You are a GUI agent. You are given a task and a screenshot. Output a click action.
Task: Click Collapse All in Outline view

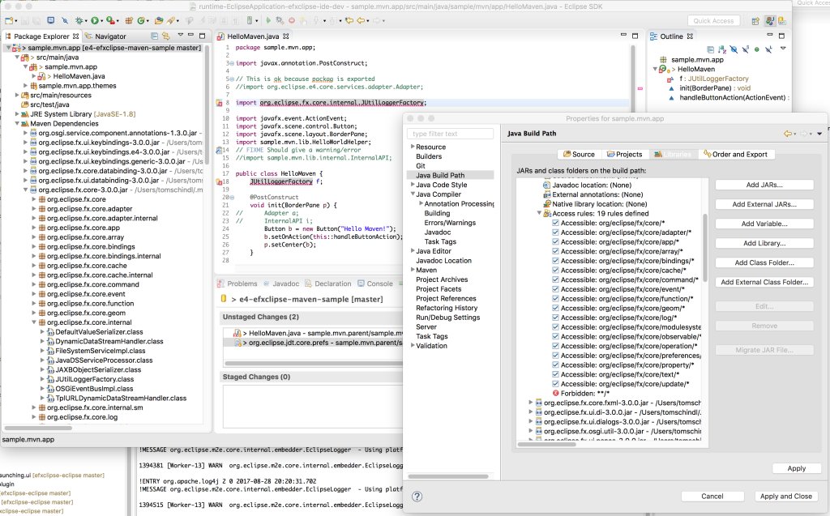coord(710,49)
